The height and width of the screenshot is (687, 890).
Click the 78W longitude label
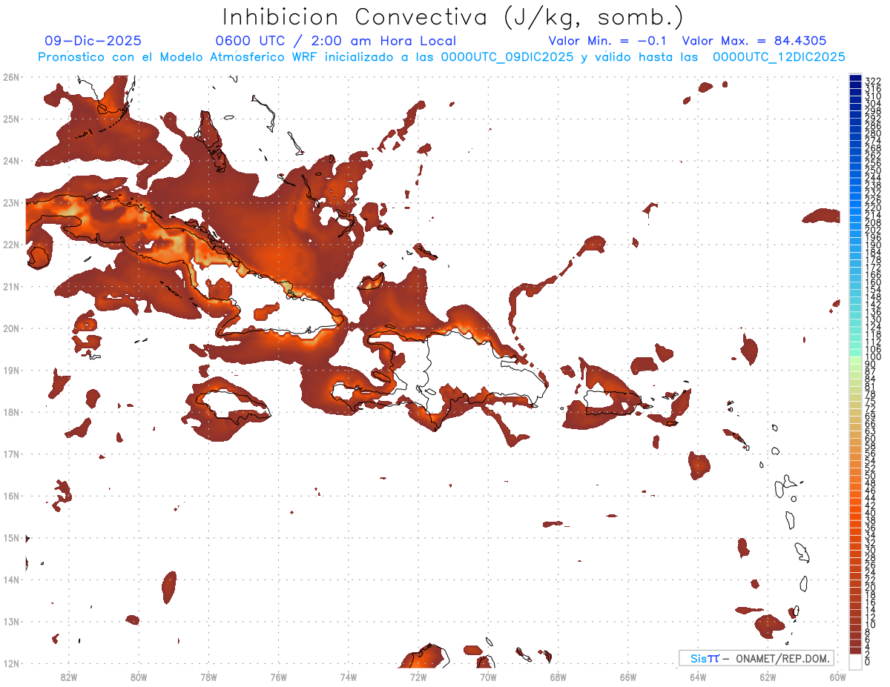click(x=208, y=677)
